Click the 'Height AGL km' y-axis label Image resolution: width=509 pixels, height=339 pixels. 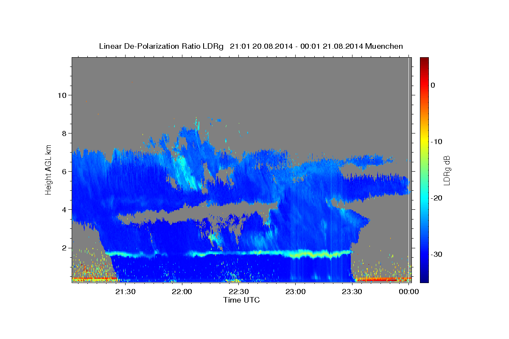[49, 169]
